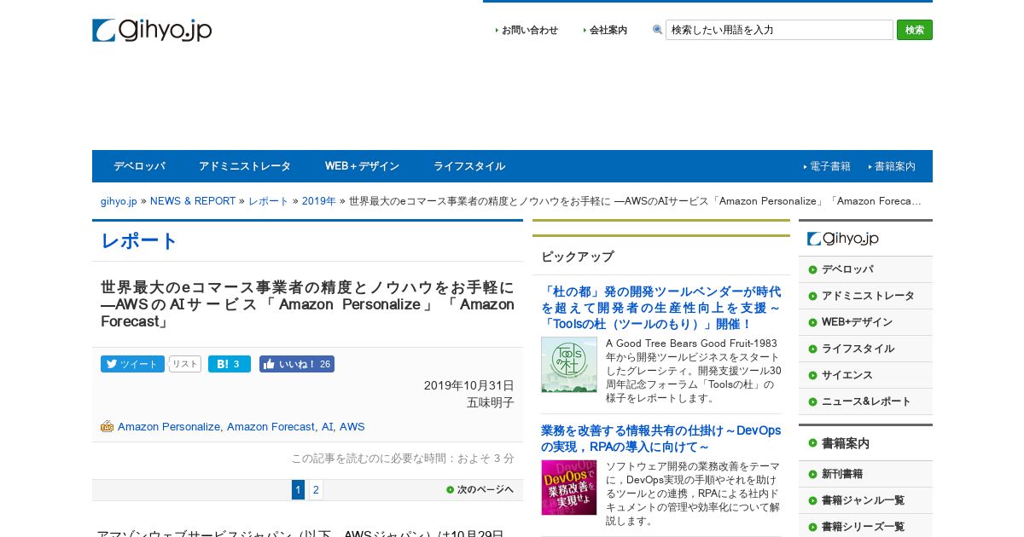
Task: Click the sidebar gihyo.jp logo
Action: [x=843, y=239]
